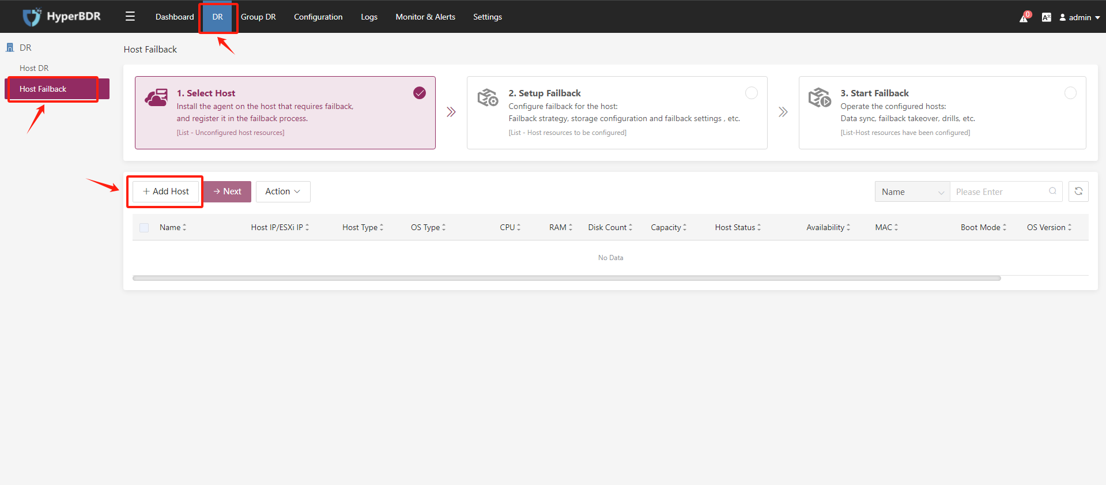This screenshot has width=1106, height=485.
Task: Click the search magnifier icon
Action: [x=1052, y=191]
